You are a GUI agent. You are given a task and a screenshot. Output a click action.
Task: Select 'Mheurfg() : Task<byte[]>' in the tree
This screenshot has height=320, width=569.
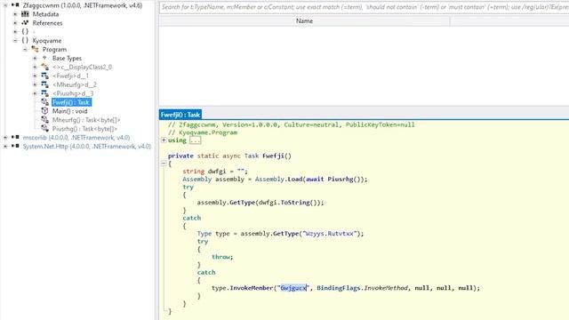point(86,120)
